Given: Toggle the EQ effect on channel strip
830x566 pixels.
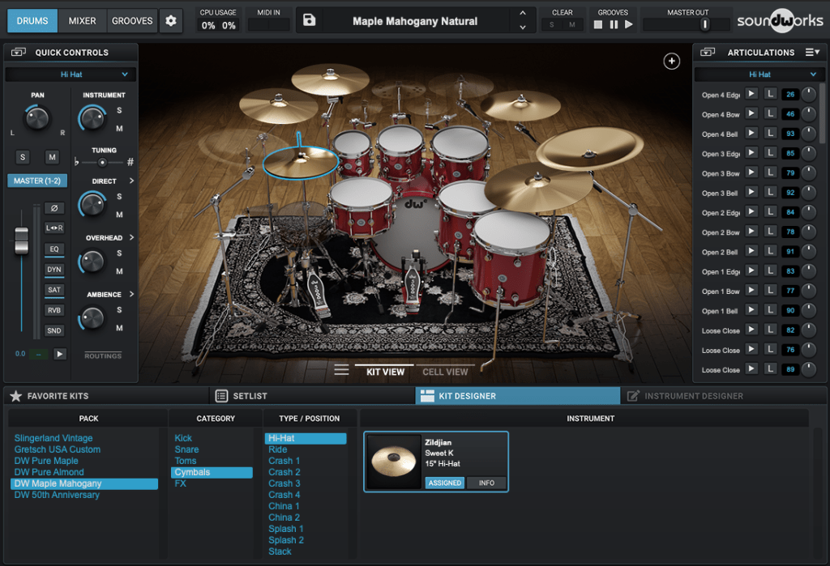Looking at the screenshot, I should point(54,249).
